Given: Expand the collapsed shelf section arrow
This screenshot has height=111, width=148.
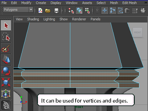Looking at the screenshot, I should (62, 10).
